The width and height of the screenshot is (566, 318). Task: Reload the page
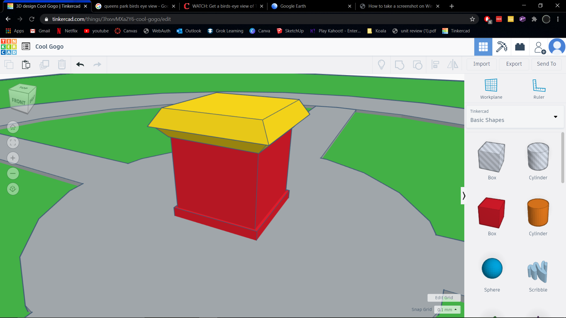(x=32, y=19)
